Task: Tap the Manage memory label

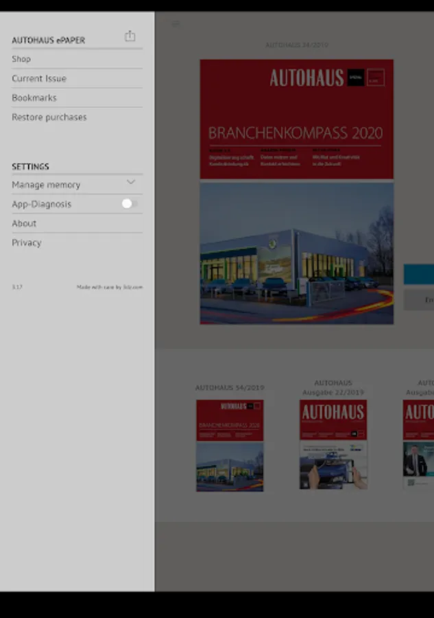Action: [46, 185]
